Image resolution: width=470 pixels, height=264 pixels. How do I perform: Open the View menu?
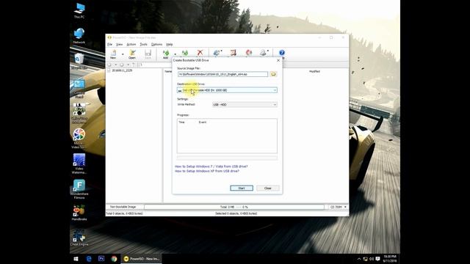[x=119, y=44]
